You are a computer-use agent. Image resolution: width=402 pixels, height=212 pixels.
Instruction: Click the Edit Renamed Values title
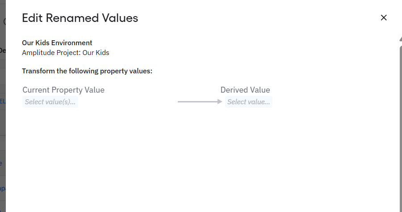(80, 18)
